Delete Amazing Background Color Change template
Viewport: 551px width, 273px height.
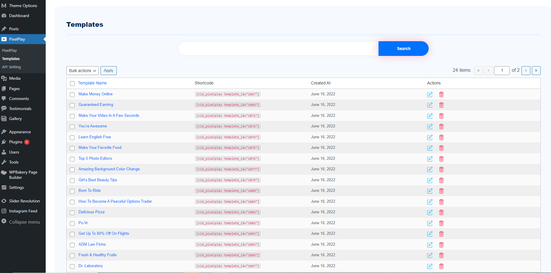[441, 169]
